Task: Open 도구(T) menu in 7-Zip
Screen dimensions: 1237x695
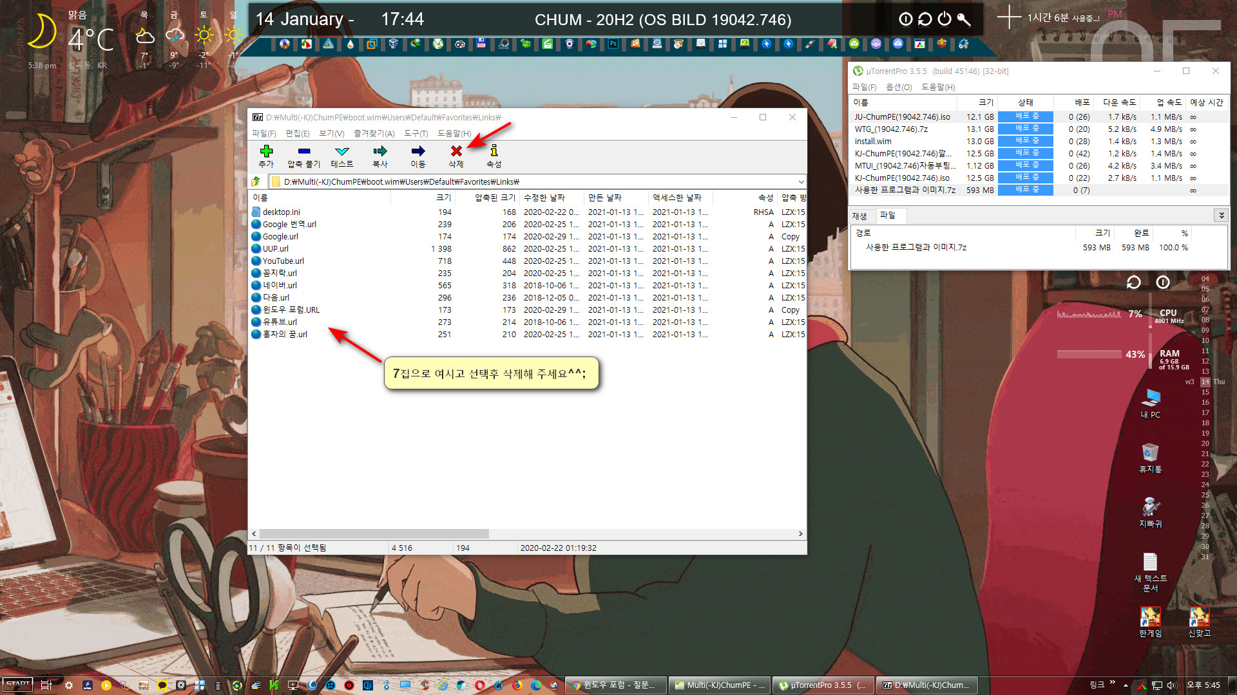Action: (x=416, y=133)
